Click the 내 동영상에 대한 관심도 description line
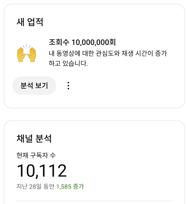188x204 pixels. click(108, 53)
